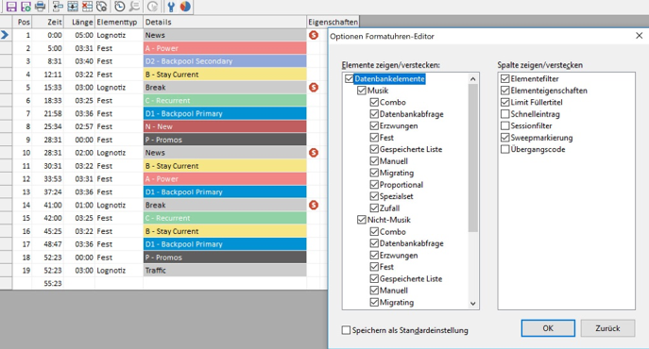Open options via blue wrench icon
This screenshot has height=349, width=649.
171,7
